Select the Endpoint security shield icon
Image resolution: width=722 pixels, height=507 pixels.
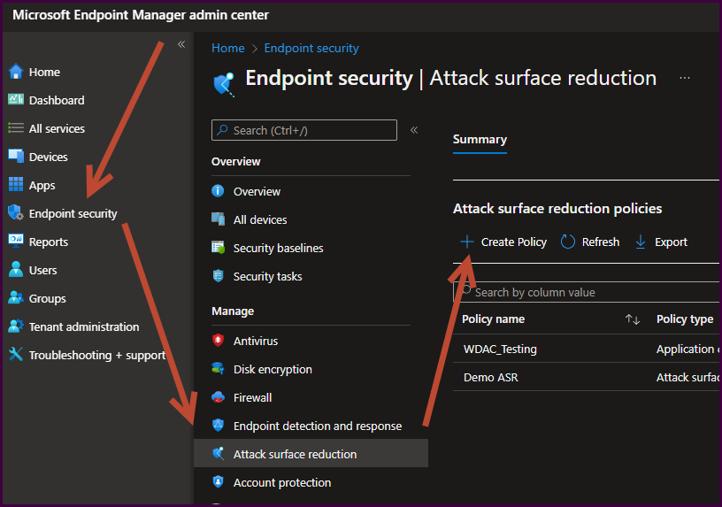point(15,213)
